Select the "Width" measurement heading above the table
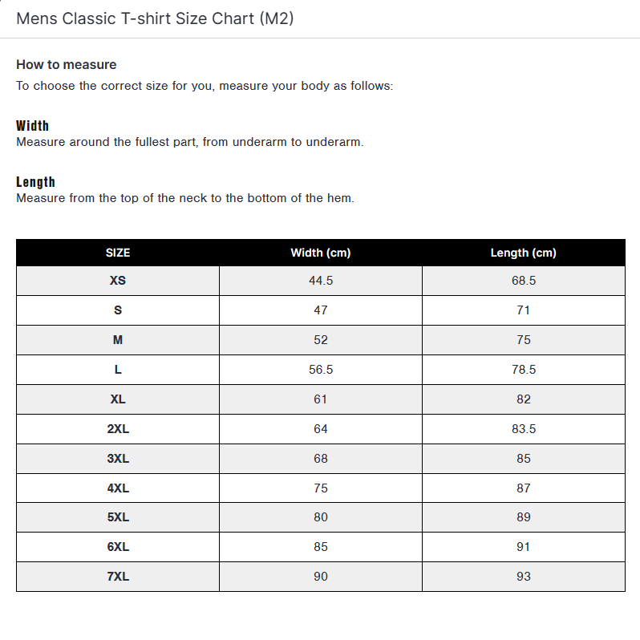 coord(32,125)
